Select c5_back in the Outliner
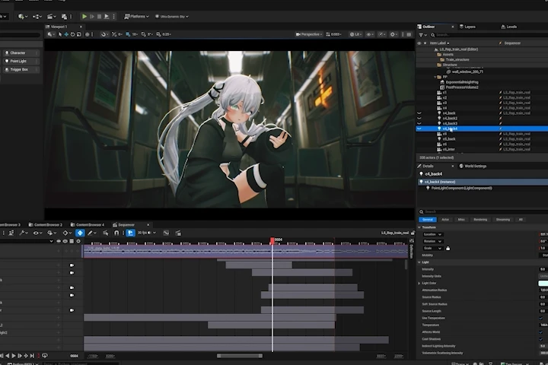Viewport: 548px width, 365px height. coord(449,139)
